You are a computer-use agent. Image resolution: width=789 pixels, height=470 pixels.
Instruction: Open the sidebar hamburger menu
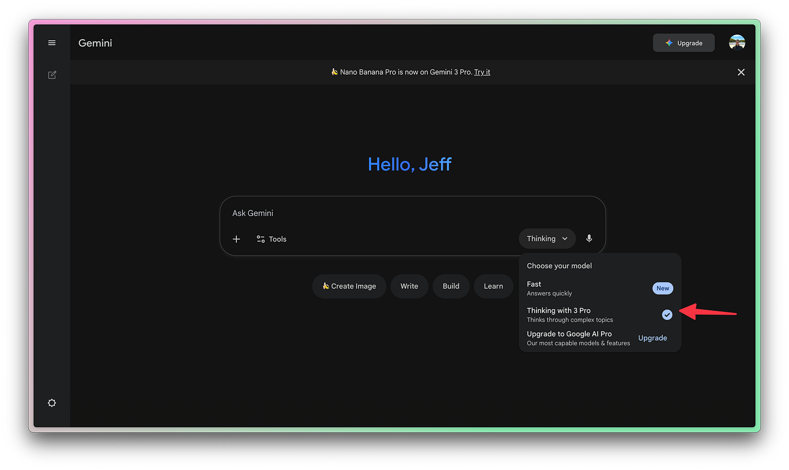(x=51, y=42)
